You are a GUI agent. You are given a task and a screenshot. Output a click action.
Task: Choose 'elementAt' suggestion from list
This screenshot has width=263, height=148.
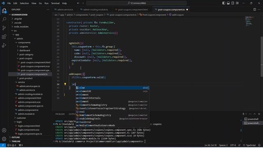tap(112, 91)
